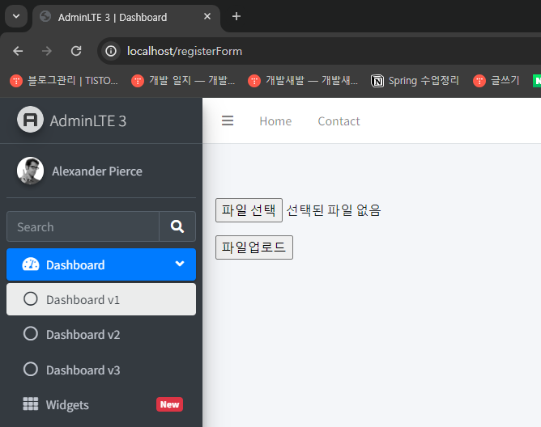Click the circle icon beside Dashboard v1
Viewport: 541px width, 427px height.
(30, 298)
